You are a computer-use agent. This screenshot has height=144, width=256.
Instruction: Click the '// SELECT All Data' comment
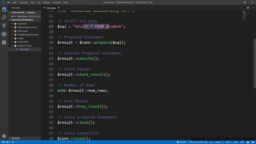point(77,21)
